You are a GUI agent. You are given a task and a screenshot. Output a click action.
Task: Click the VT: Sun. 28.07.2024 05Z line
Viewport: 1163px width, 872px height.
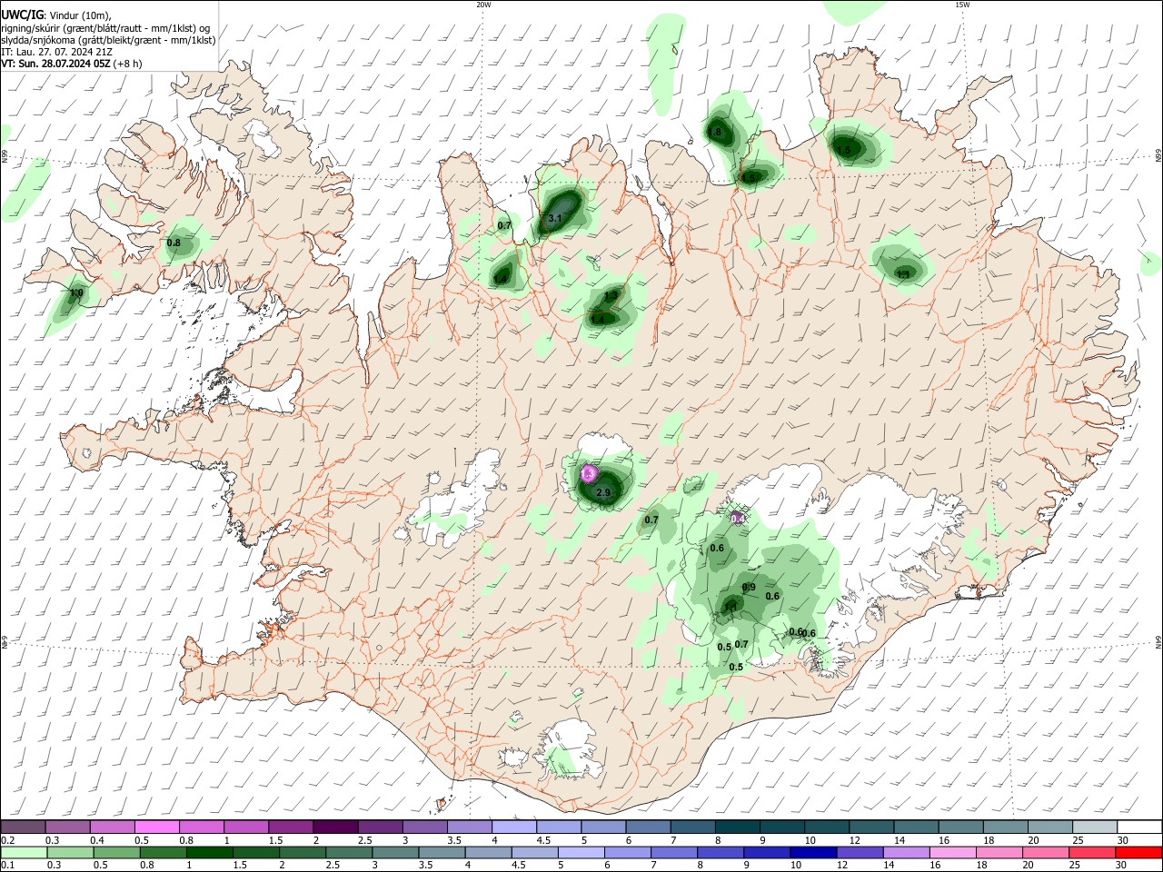(x=72, y=64)
